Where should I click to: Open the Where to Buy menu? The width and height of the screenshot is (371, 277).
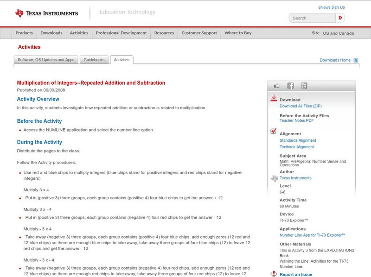click(237, 33)
